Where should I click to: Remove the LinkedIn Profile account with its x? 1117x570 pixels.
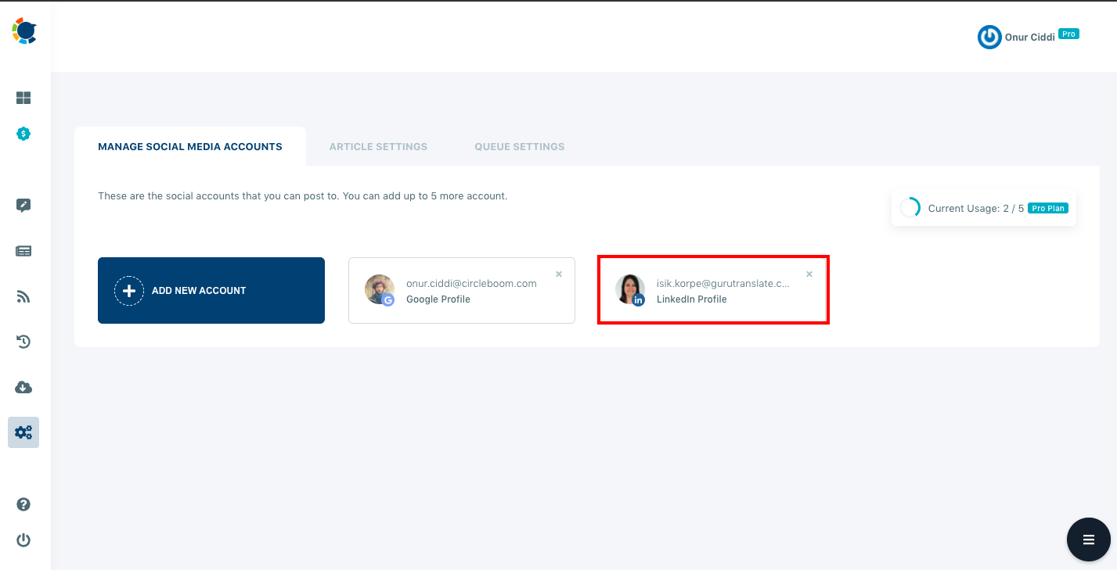[809, 274]
